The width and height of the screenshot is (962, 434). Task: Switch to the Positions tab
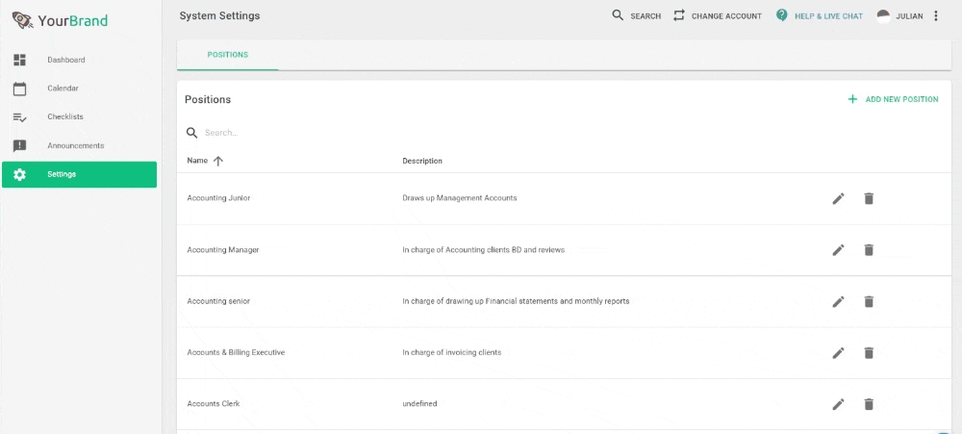(x=228, y=55)
